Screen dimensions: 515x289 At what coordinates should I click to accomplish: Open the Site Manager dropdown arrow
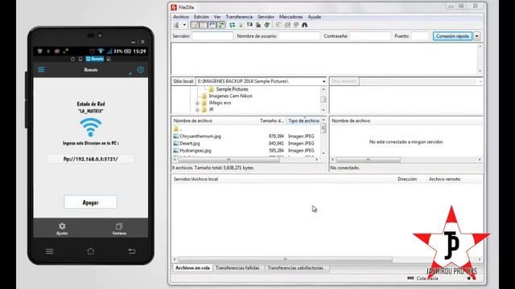184,25
